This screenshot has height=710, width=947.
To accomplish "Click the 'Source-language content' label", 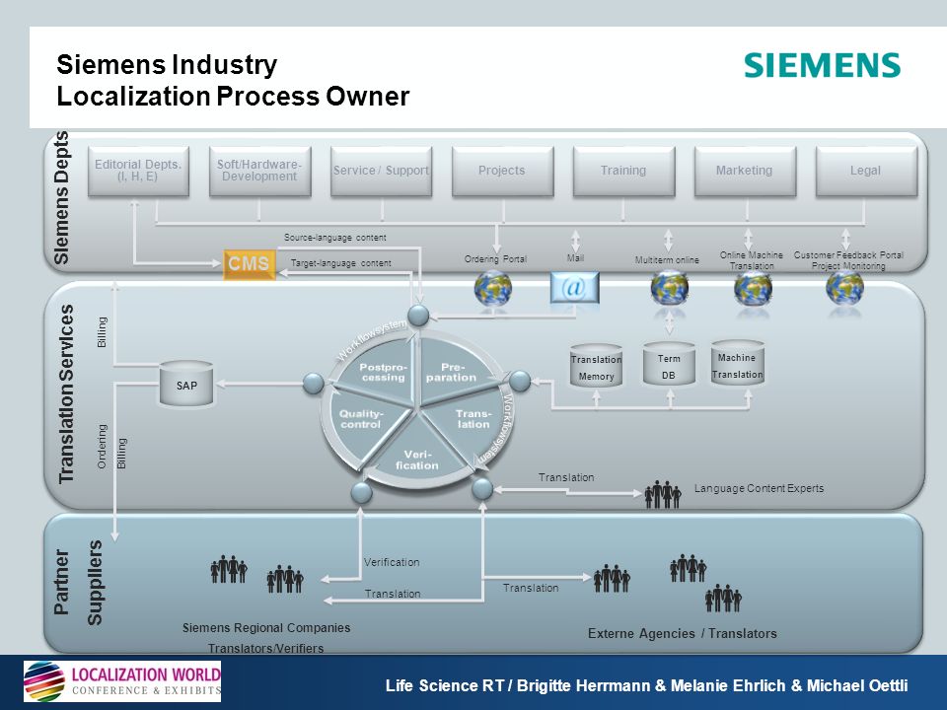I will pos(335,238).
